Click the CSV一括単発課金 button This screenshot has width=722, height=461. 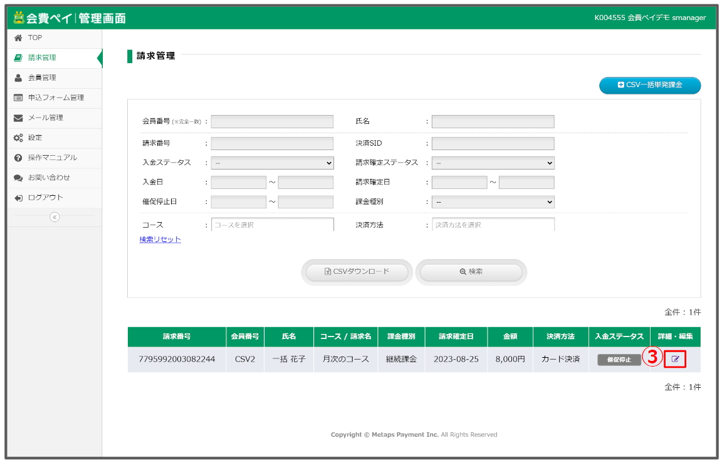click(650, 85)
